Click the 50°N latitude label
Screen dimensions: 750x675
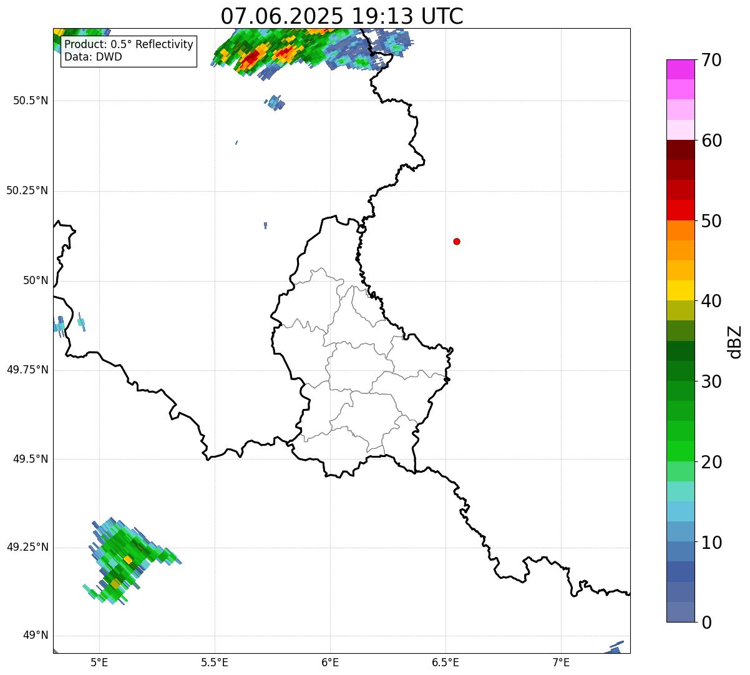point(36,280)
